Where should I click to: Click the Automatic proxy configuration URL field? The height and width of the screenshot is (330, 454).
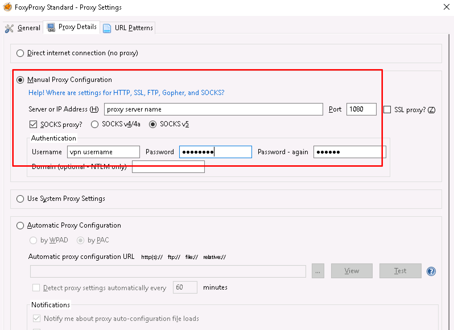click(168, 271)
